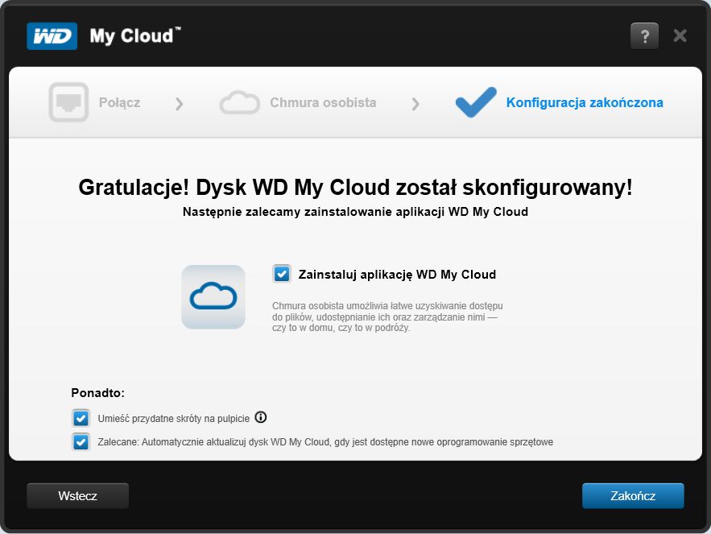
Task: Finish setup with the Zakończ button
Action: 633,495
